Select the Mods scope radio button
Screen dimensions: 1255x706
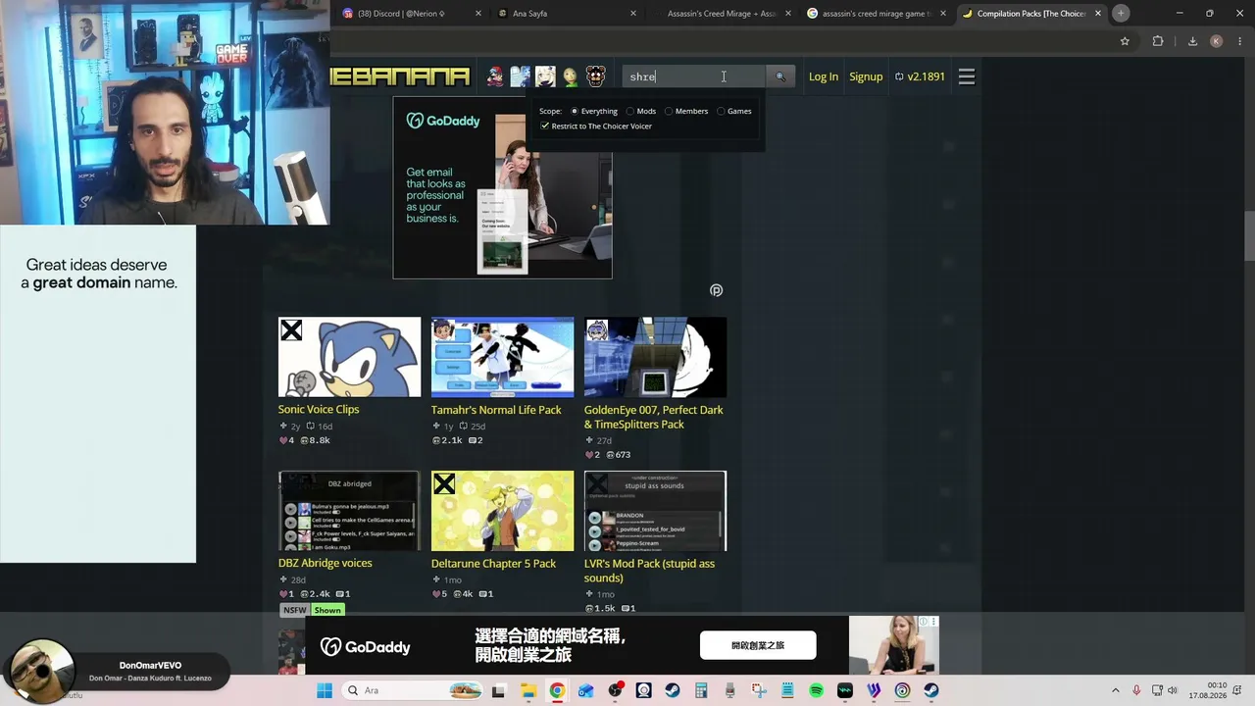point(630,111)
